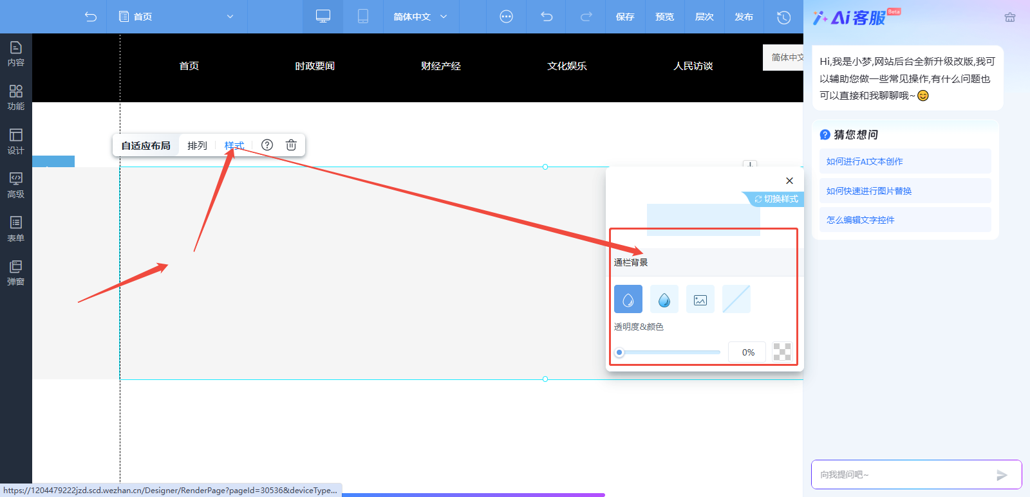
Task: Open the help question mark icon
Action: 267,145
